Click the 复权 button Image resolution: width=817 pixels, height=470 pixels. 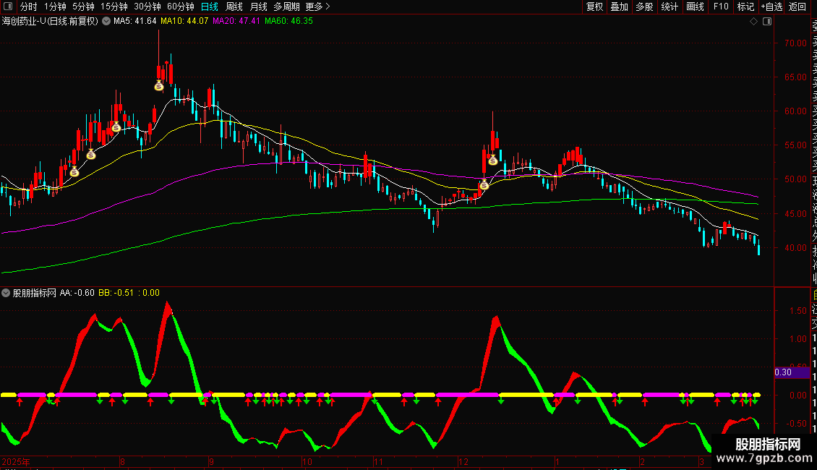click(594, 7)
